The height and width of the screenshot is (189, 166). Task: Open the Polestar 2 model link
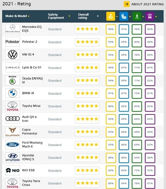(30, 42)
